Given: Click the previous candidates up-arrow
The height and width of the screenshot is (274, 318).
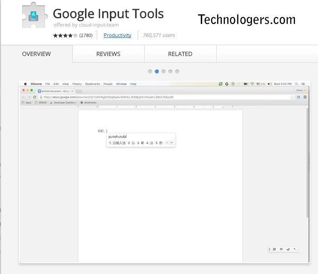Looking at the screenshot, I should (x=167, y=143).
